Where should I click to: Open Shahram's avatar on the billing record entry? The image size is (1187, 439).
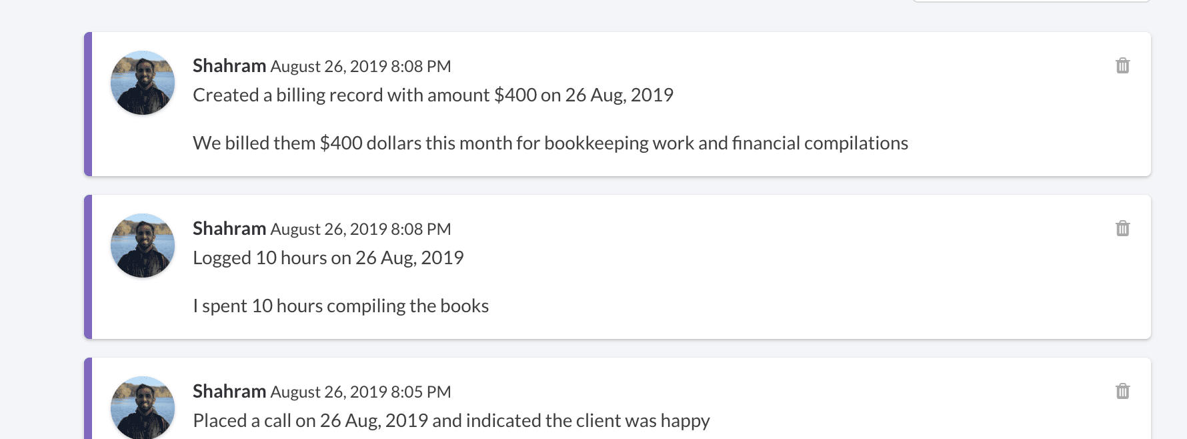tap(143, 83)
